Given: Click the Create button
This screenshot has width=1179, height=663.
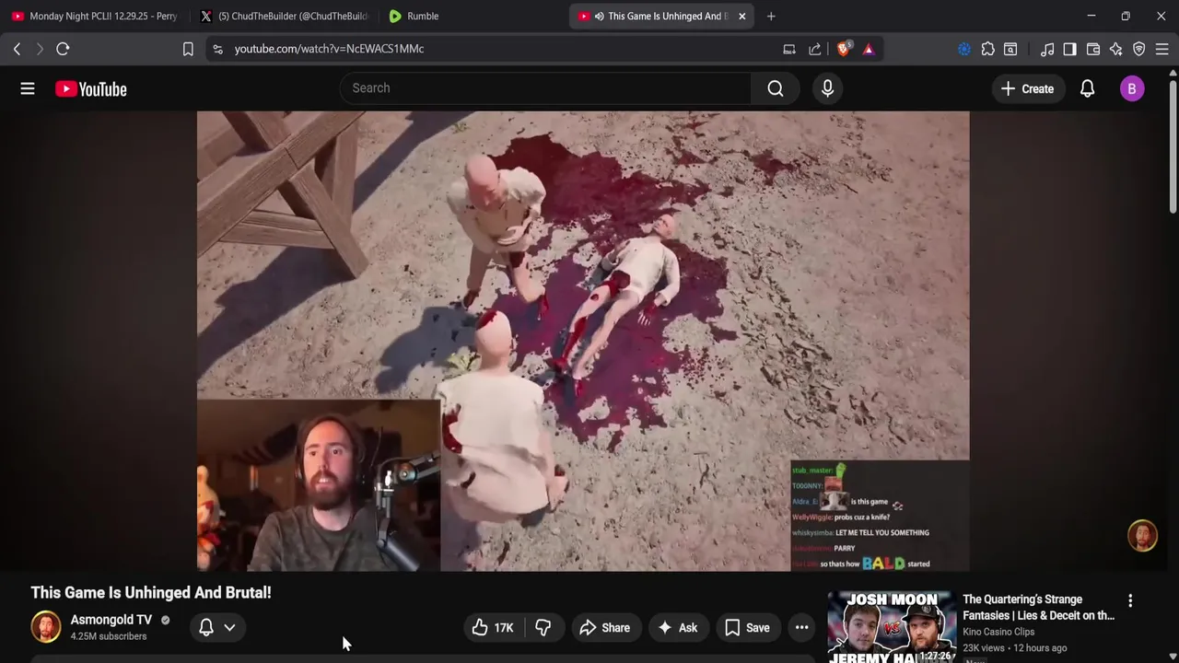Looking at the screenshot, I should (1028, 88).
